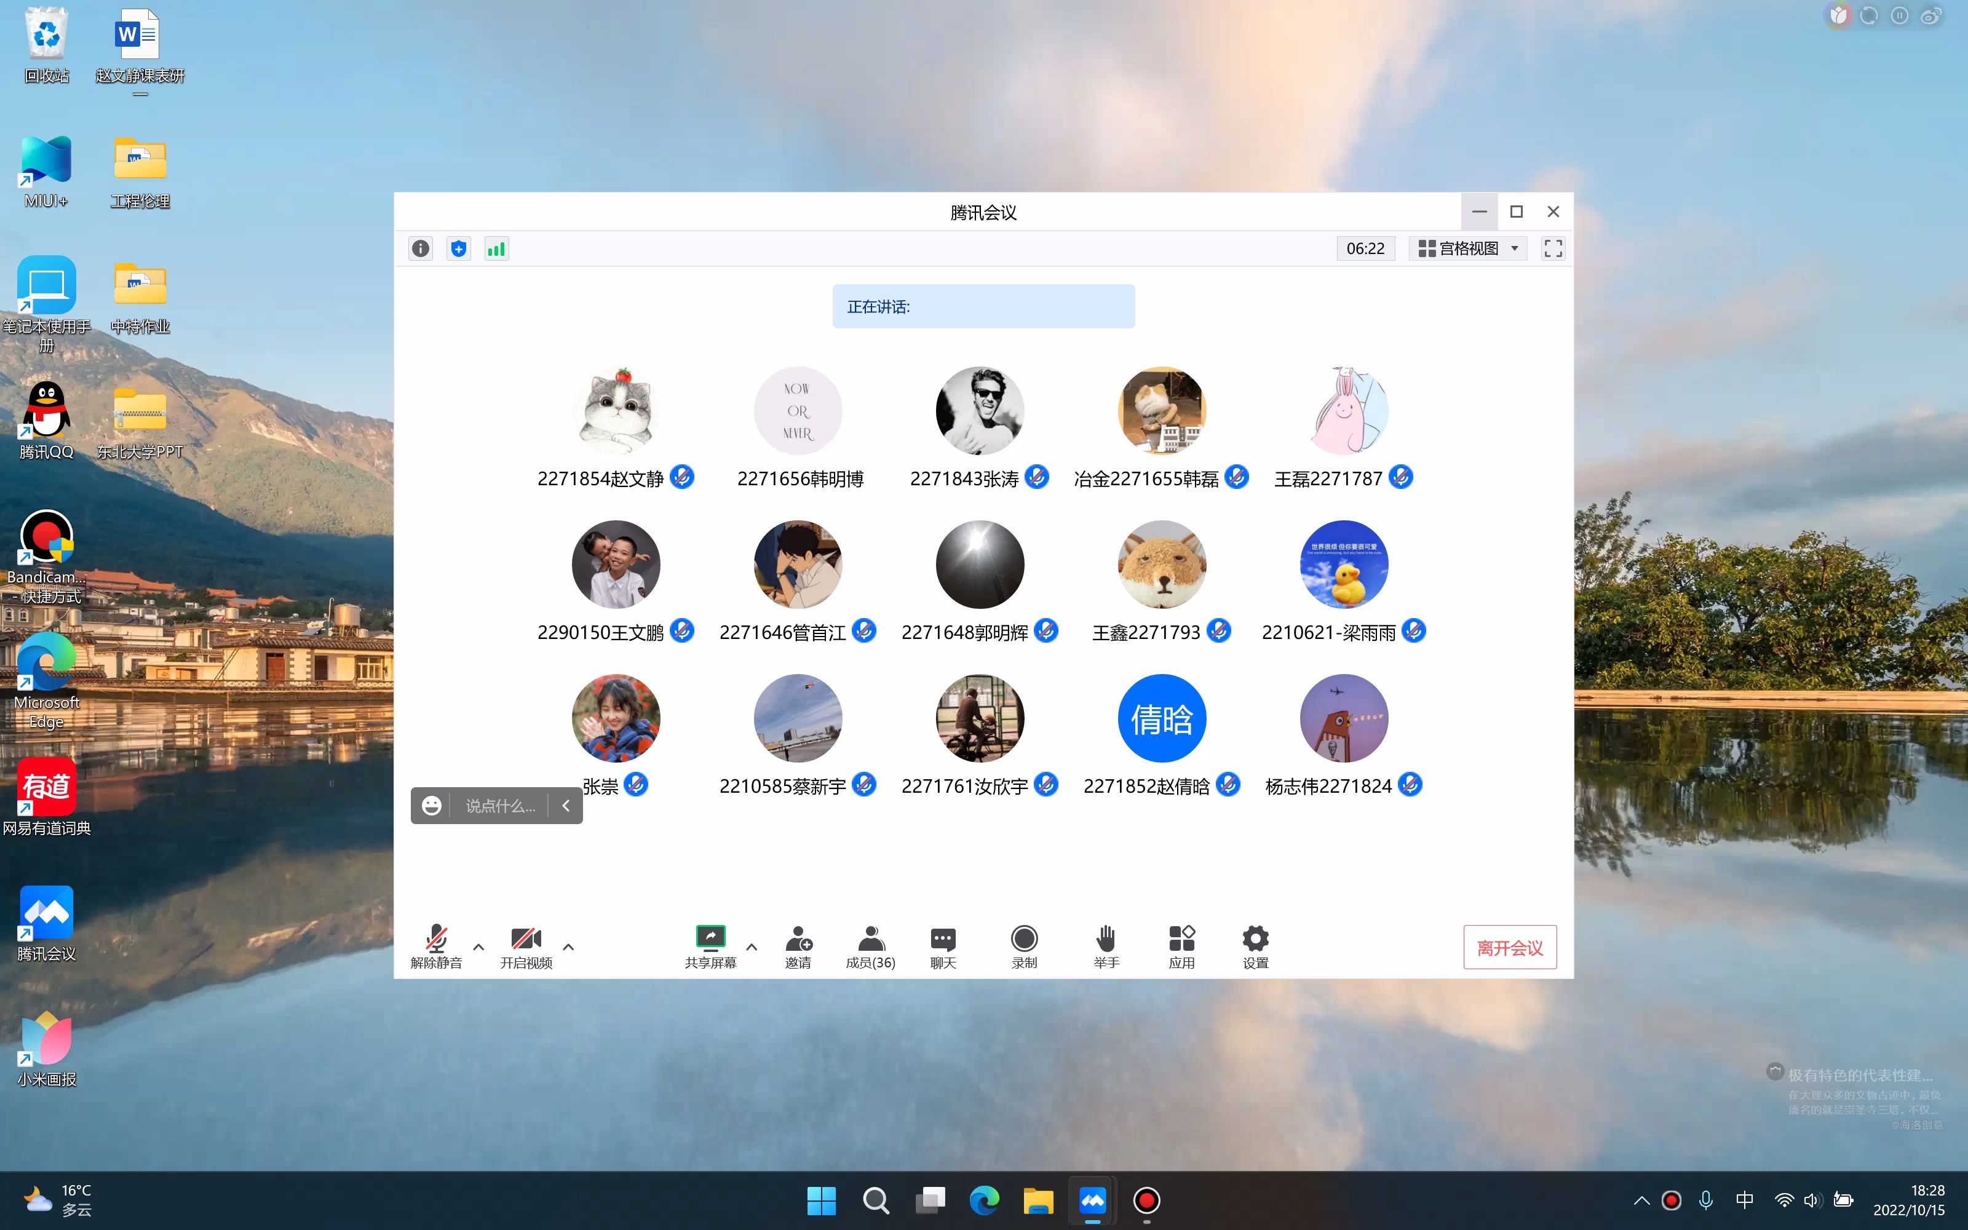The height and width of the screenshot is (1230, 1968).
Task: Open the 宫格视图 layout dropdown
Action: point(1468,249)
